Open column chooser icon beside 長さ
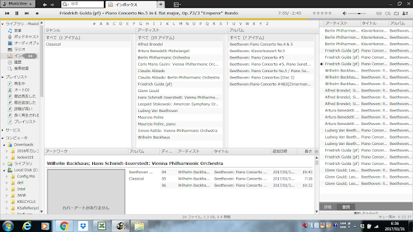The image size is (413, 232). click(316, 151)
